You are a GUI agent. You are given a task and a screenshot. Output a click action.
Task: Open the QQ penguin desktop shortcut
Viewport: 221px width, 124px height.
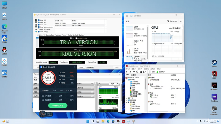(4, 51)
